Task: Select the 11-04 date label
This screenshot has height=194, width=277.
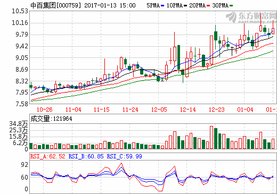Action: (73, 109)
